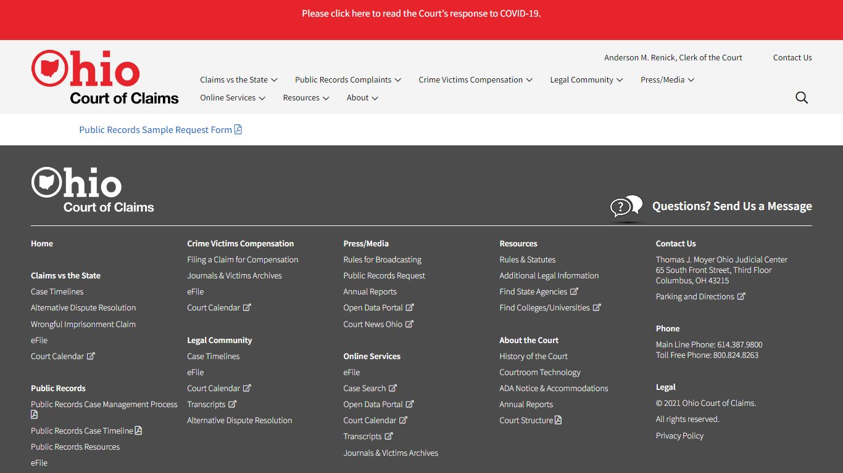Screen dimensions: 843x473
Task: Expand the Press/Media navigation menu
Action: (668, 79)
